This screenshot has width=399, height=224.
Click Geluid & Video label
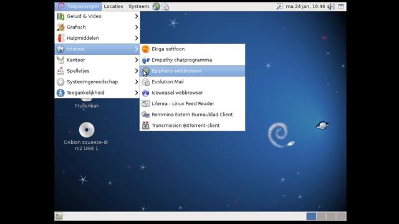point(84,16)
